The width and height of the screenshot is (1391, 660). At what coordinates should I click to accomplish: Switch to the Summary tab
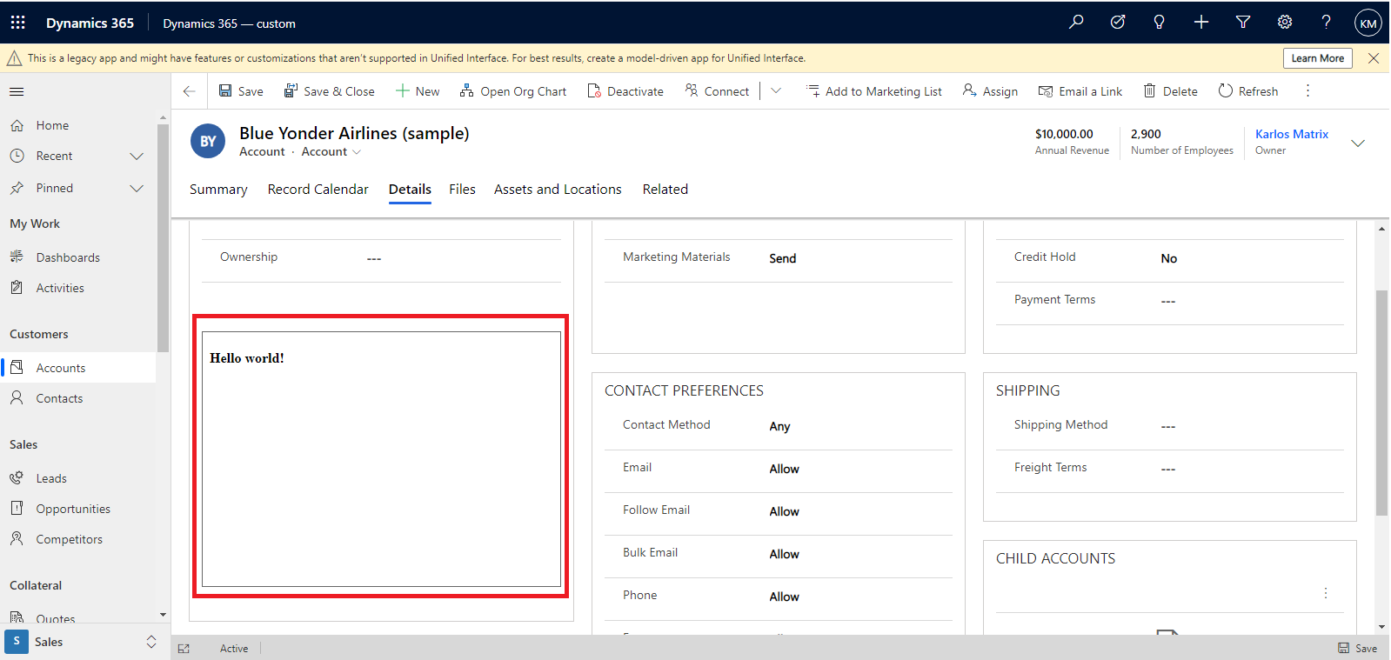tap(218, 190)
